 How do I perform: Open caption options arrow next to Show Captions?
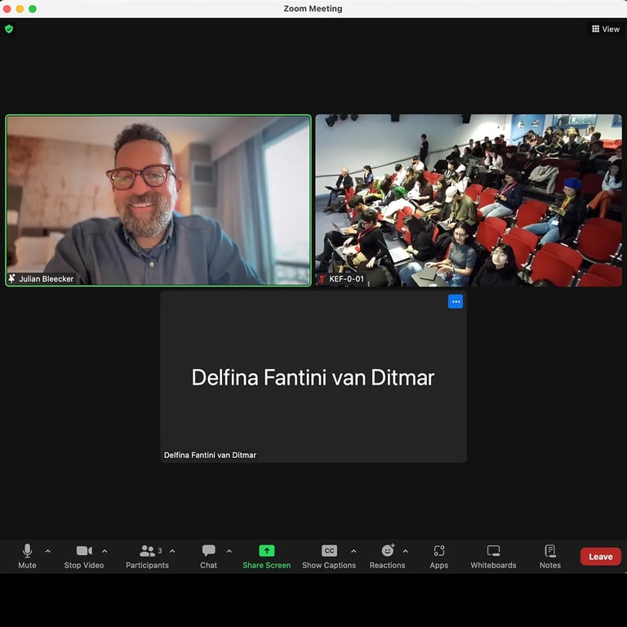(354, 551)
